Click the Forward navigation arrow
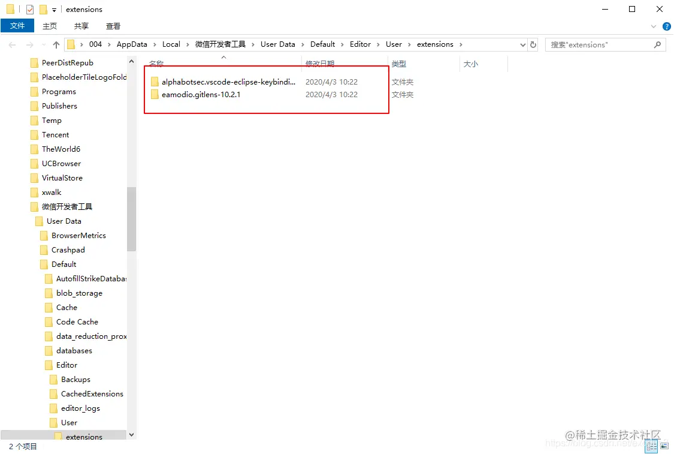This screenshot has height=454, width=674. pos(29,44)
